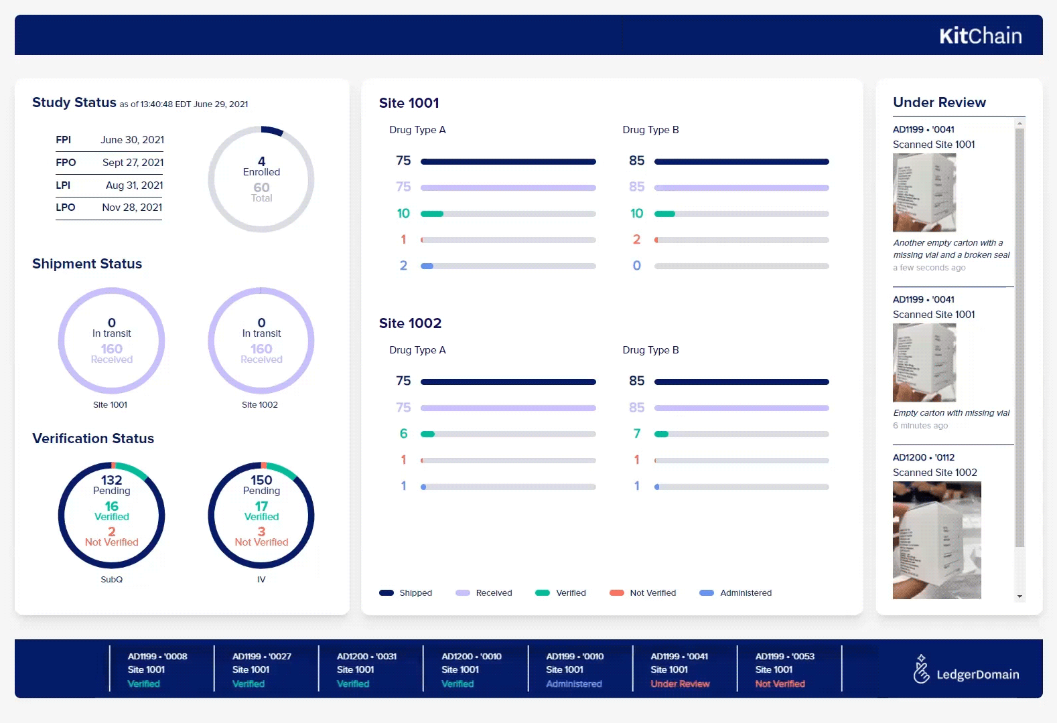Click the Site 1001 shipment ring
Viewport: 1057px width, 723px height.
click(111, 341)
